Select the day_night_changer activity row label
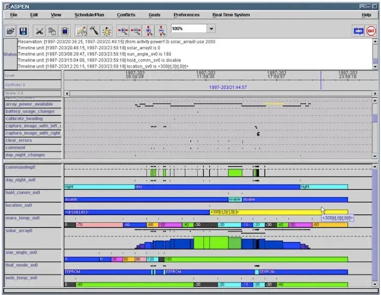Image resolution: width=381 pixels, height=295 pixels. tap(33, 155)
